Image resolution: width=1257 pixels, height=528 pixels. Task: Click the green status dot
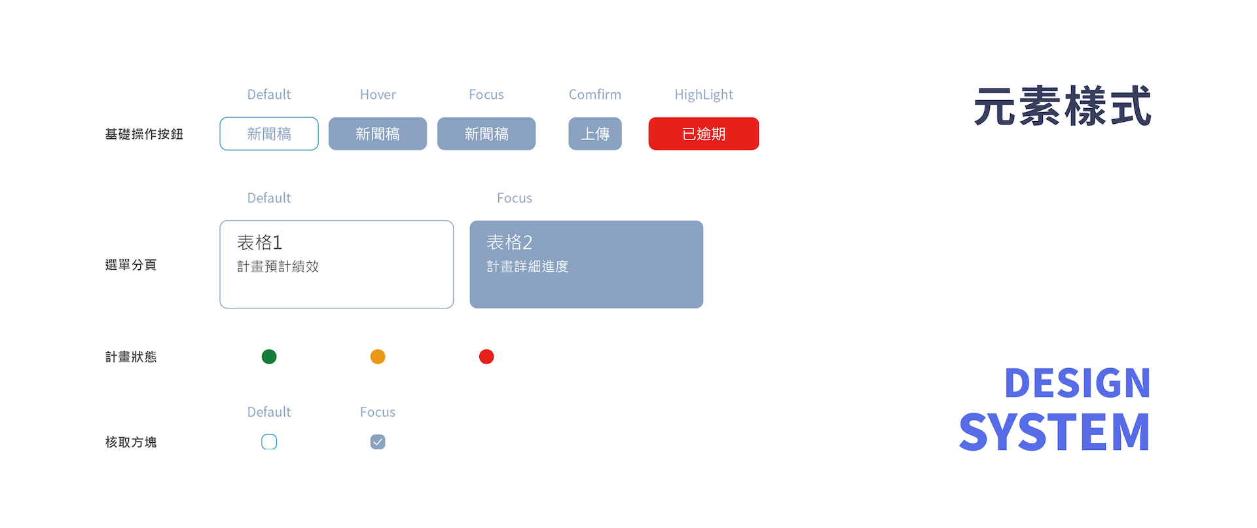point(269,356)
